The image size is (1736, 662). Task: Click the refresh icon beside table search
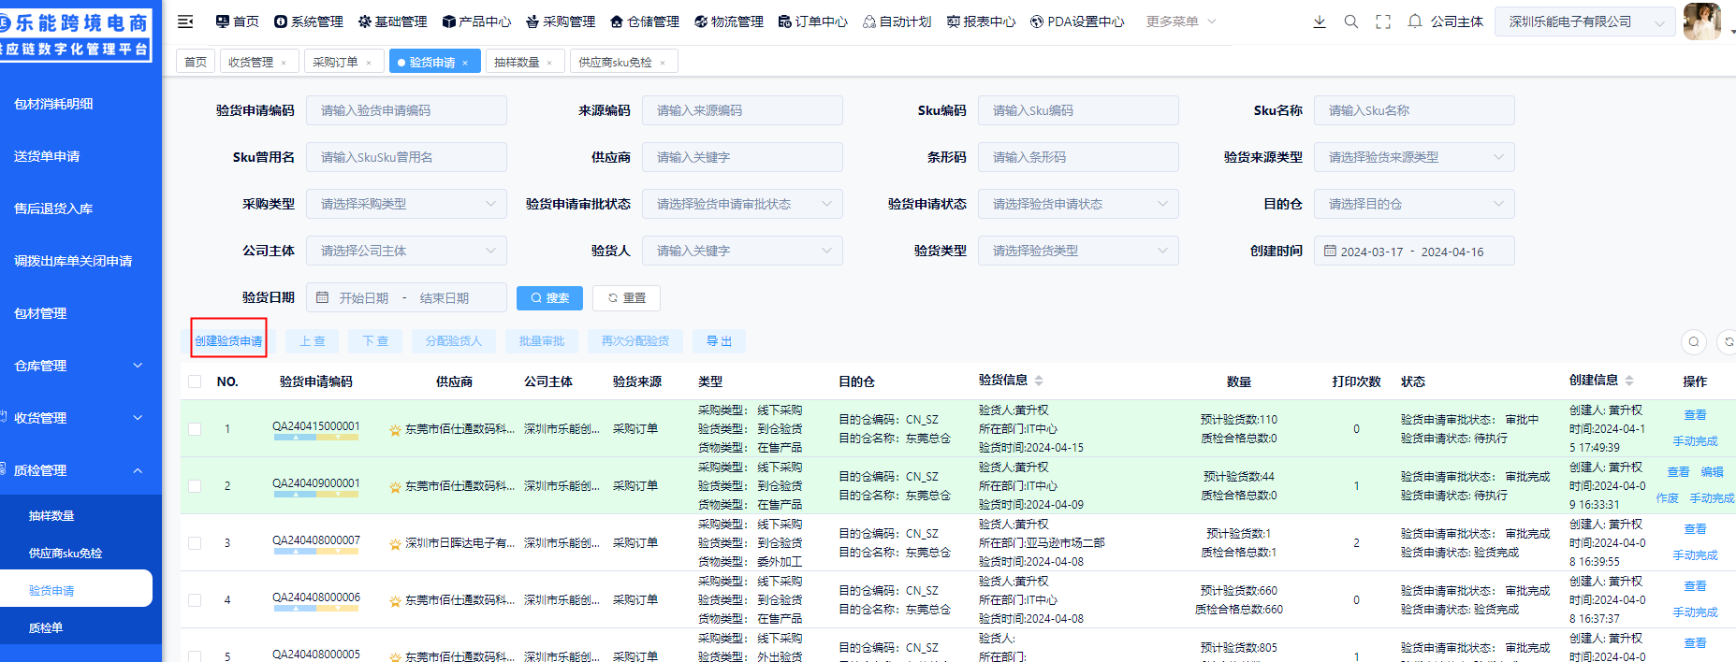click(x=1728, y=342)
